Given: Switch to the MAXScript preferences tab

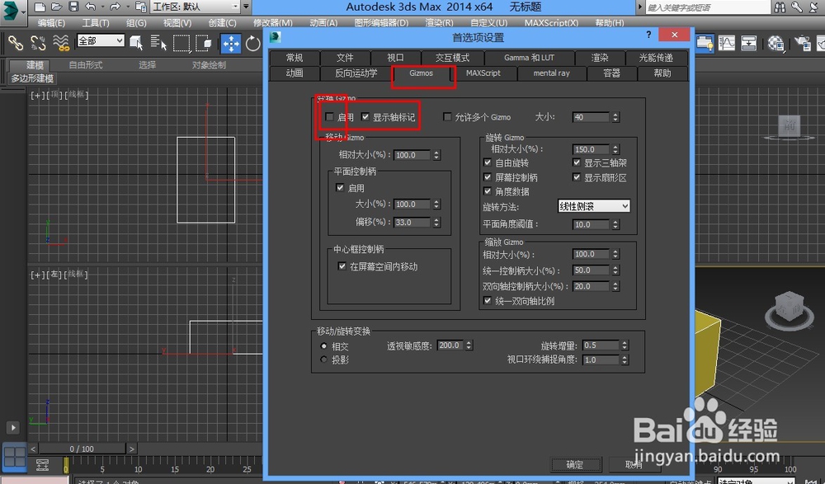Looking at the screenshot, I should [x=483, y=73].
